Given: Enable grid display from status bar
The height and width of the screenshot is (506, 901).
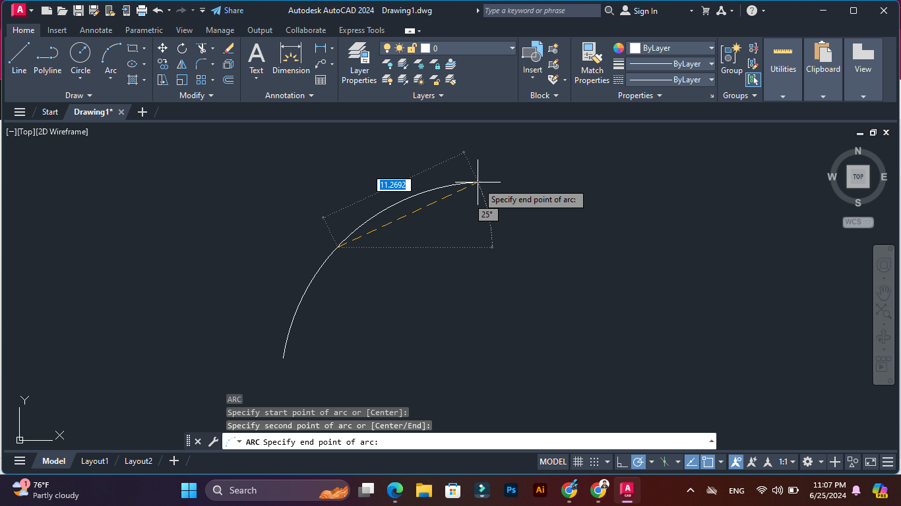Looking at the screenshot, I should [x=578, y=461].
